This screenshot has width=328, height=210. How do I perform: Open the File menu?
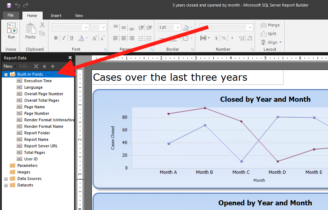click(x=11, y=16)
